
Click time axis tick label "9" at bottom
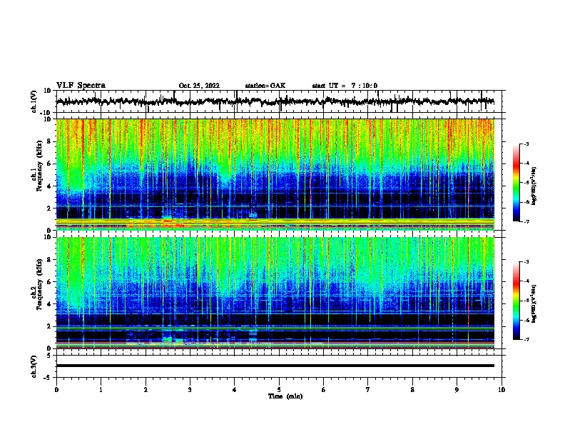coord(457,390)
